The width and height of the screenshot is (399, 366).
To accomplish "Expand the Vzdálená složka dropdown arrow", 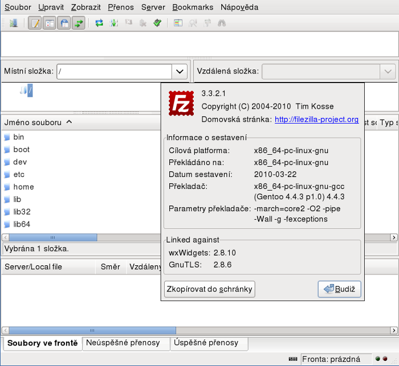I will click(x=388, y=71).
